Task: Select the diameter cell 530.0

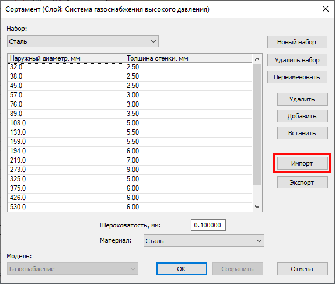Action: point(66,207)
